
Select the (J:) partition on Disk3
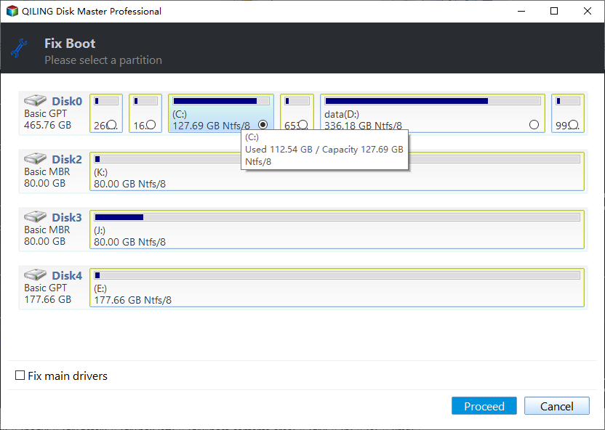[337, 230]
